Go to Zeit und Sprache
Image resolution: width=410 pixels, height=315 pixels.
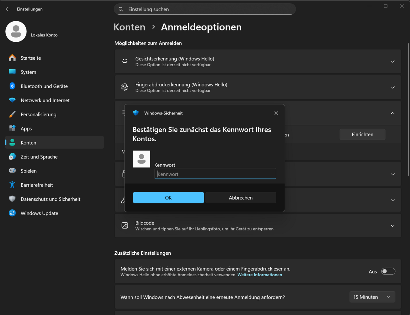coord(39,157)
